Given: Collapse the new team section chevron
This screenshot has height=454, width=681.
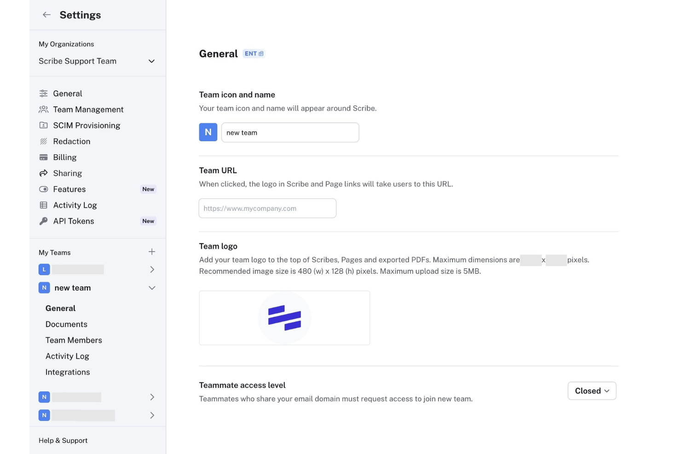Looking at the screenshot, I should [x=152, y=288].
